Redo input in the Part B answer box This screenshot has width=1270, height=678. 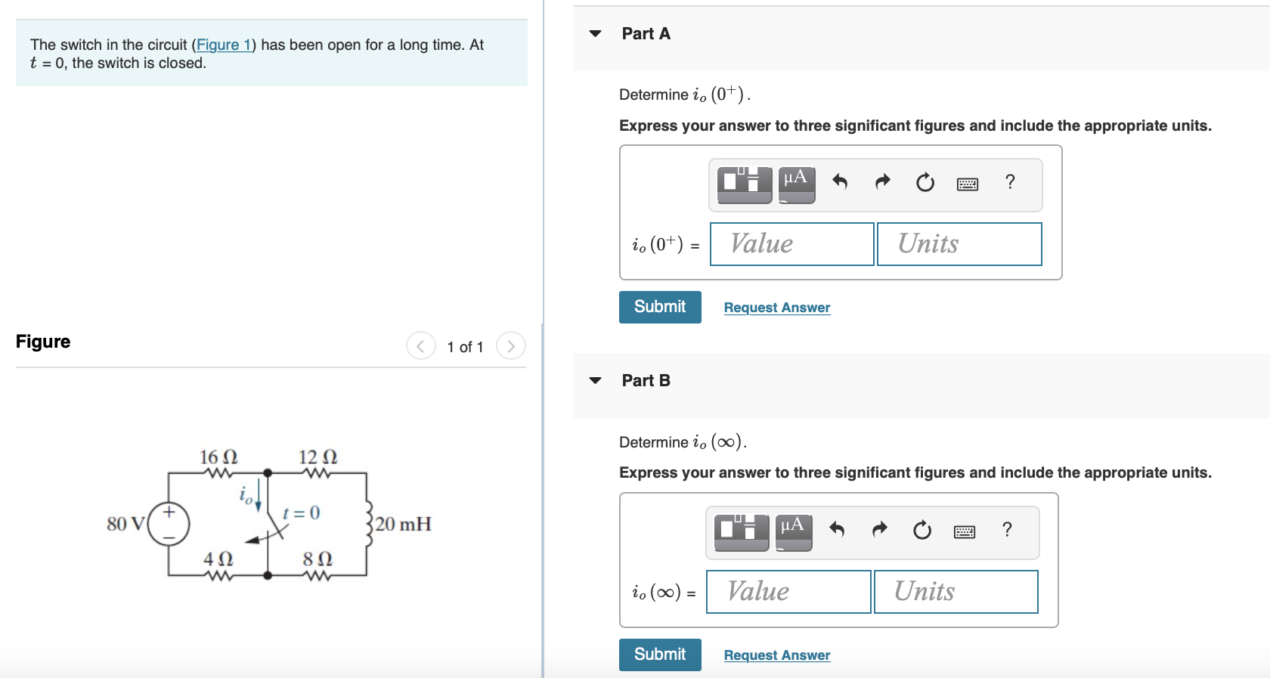pyautogui.click(x=878, y=530)
